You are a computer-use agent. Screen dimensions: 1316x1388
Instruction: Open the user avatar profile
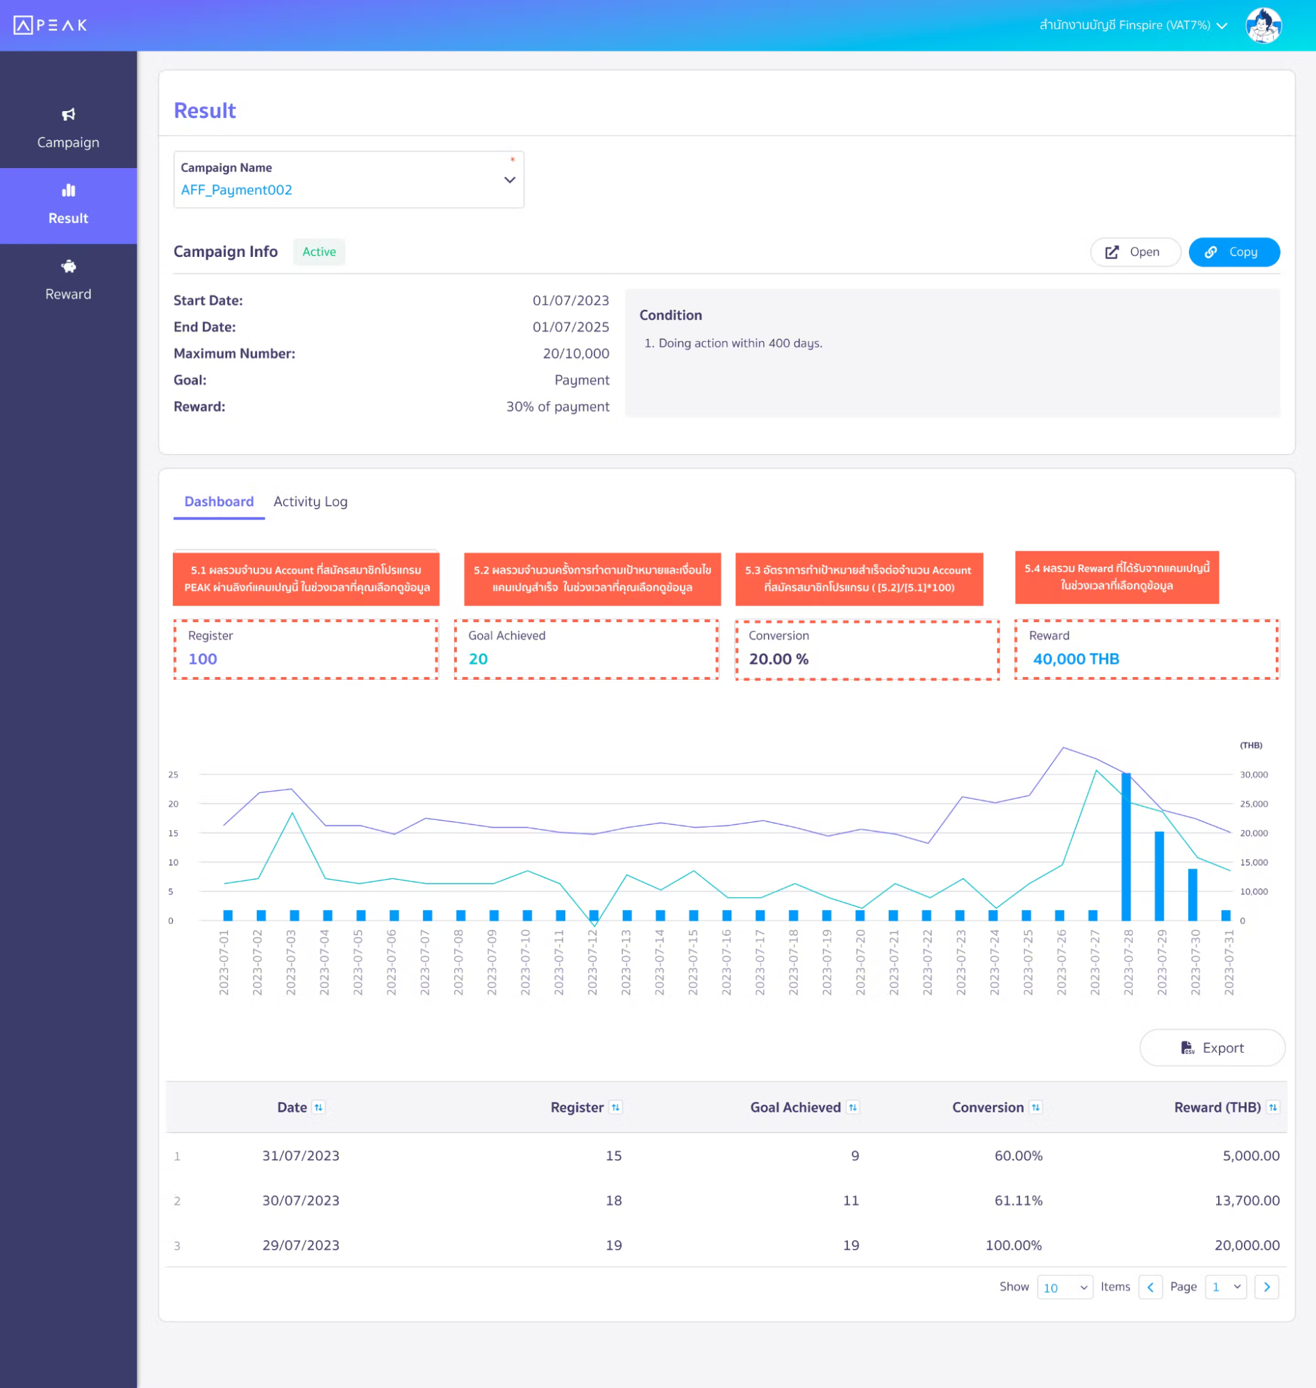[x=1263, y=25]
